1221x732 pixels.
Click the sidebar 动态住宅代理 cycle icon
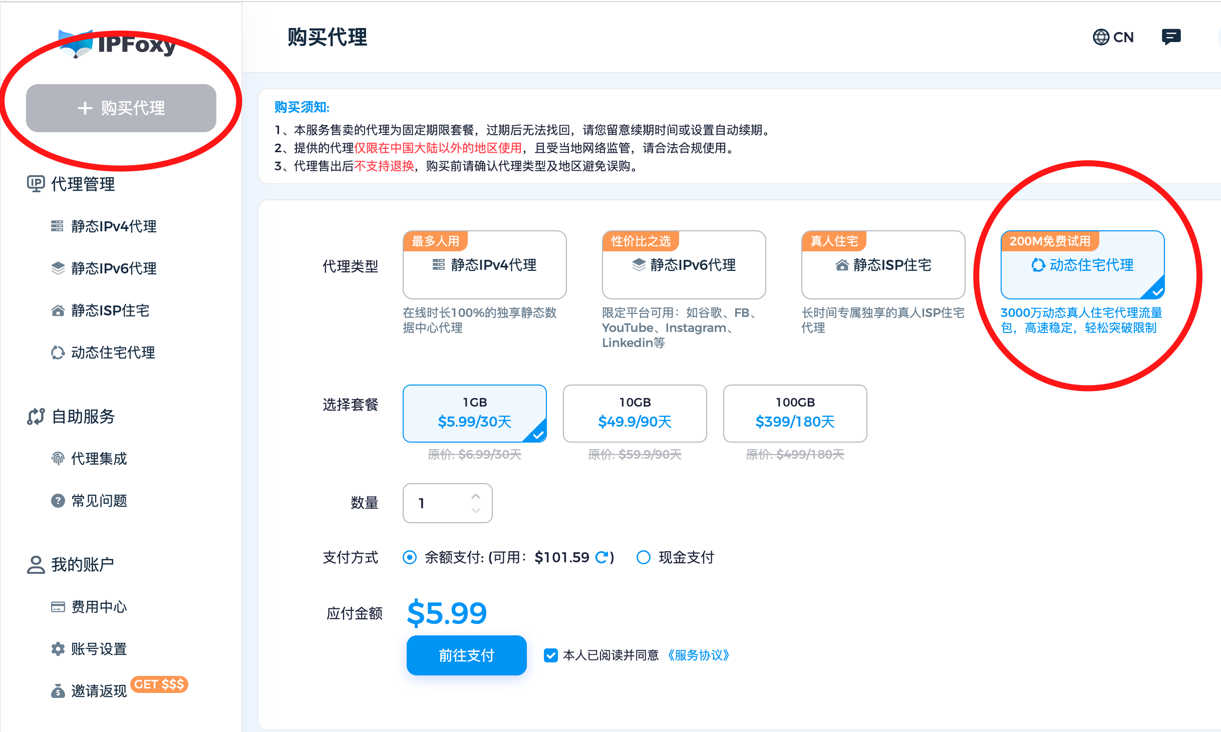click(x=58, y=352)
